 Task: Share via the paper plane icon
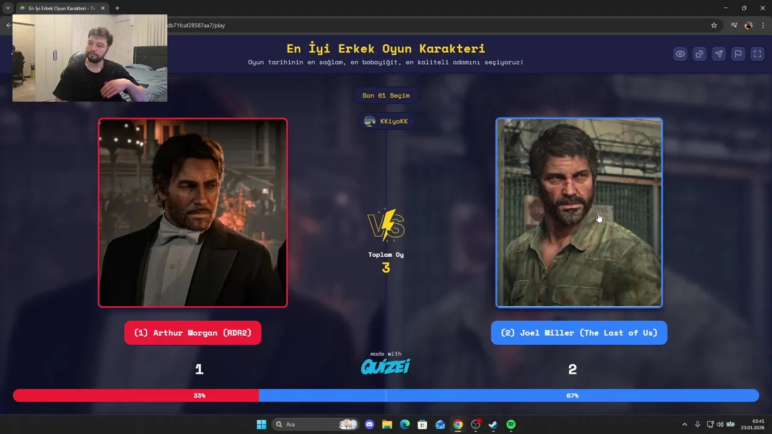719,54
